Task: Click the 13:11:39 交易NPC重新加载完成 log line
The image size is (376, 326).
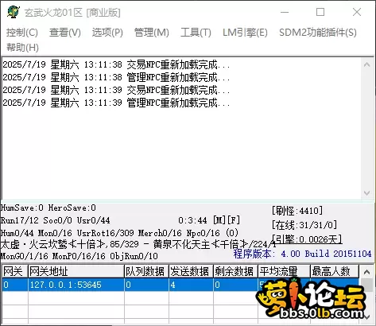Action: 116,90
